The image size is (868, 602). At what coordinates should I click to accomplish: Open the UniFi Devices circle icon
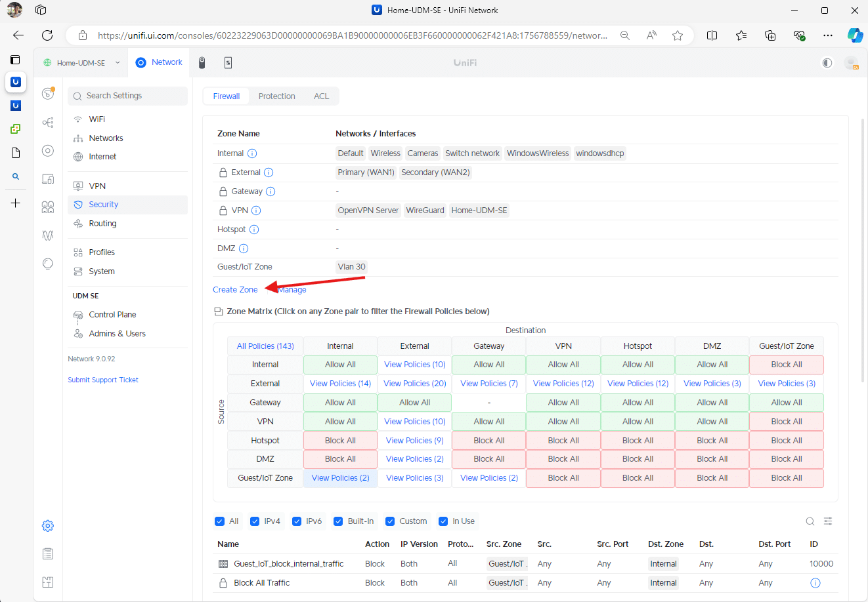(x=48, y=151)
